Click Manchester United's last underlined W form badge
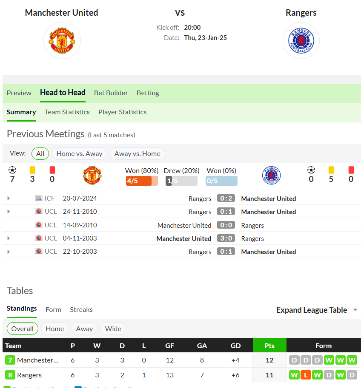 352,360
